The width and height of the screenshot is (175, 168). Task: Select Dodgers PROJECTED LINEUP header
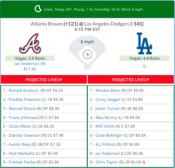pyautogui.click(x=131, y=79)
